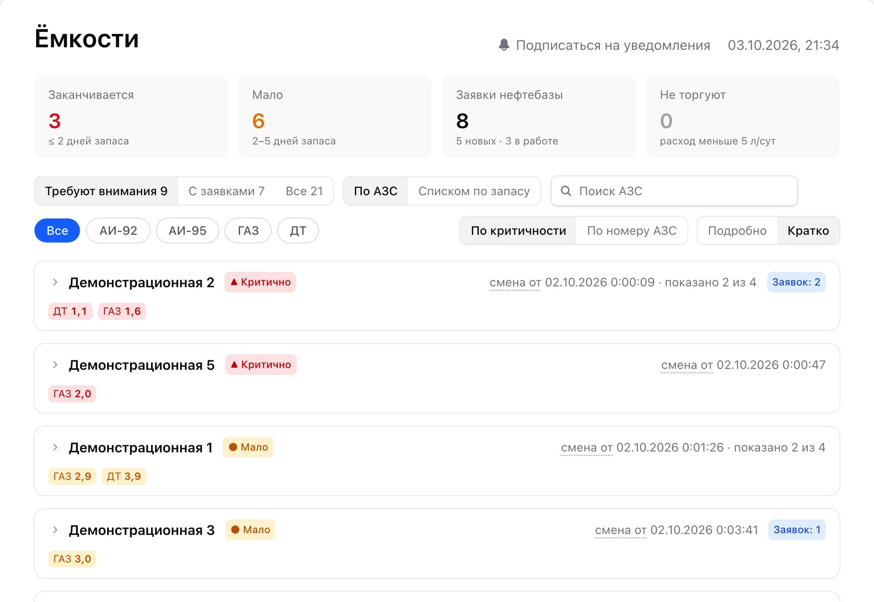Filter by АИ-92 fuel
Image resolution: width=874 pixels, height=602 pixels.
(118, 230)
